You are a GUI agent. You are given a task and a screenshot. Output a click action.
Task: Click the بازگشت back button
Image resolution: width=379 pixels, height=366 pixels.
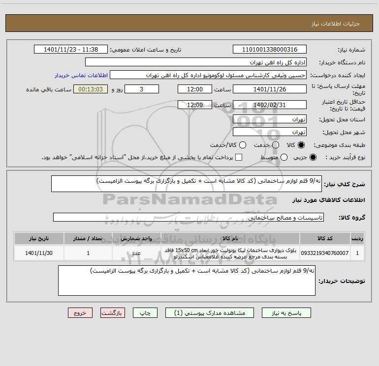113,313
